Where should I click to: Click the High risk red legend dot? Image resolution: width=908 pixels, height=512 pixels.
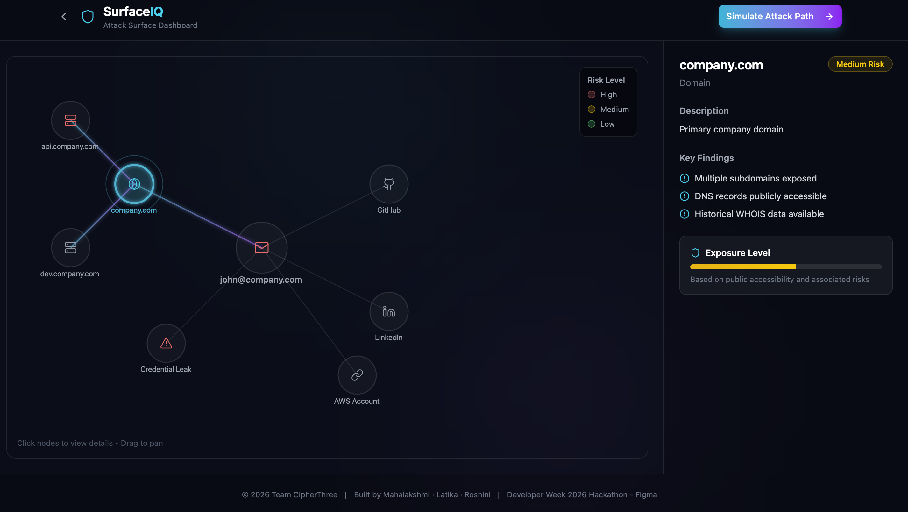coord(592,95)
